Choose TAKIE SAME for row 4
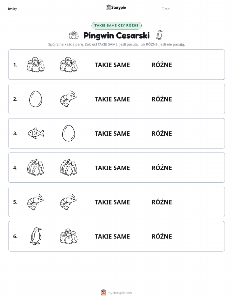233x302 pixels. [x=112, y=168]
